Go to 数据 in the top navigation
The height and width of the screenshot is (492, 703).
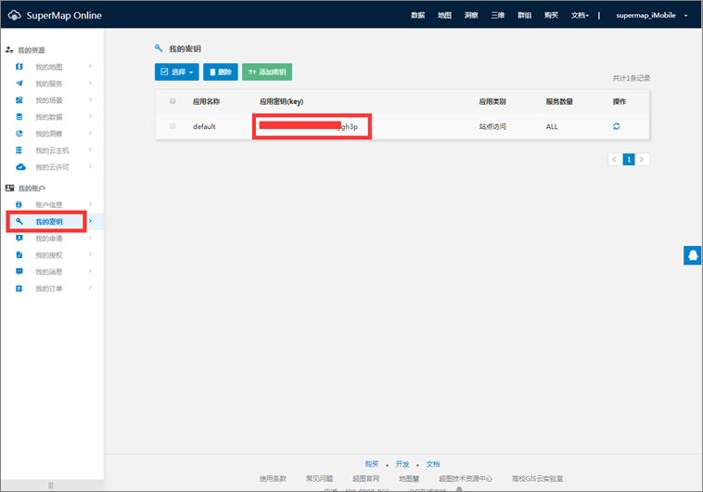pos(417,16)
